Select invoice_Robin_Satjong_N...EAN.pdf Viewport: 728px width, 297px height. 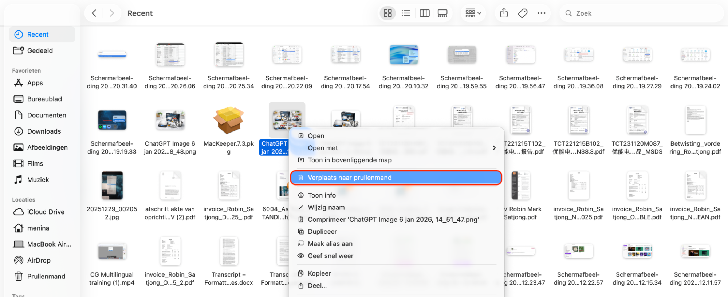695,186
